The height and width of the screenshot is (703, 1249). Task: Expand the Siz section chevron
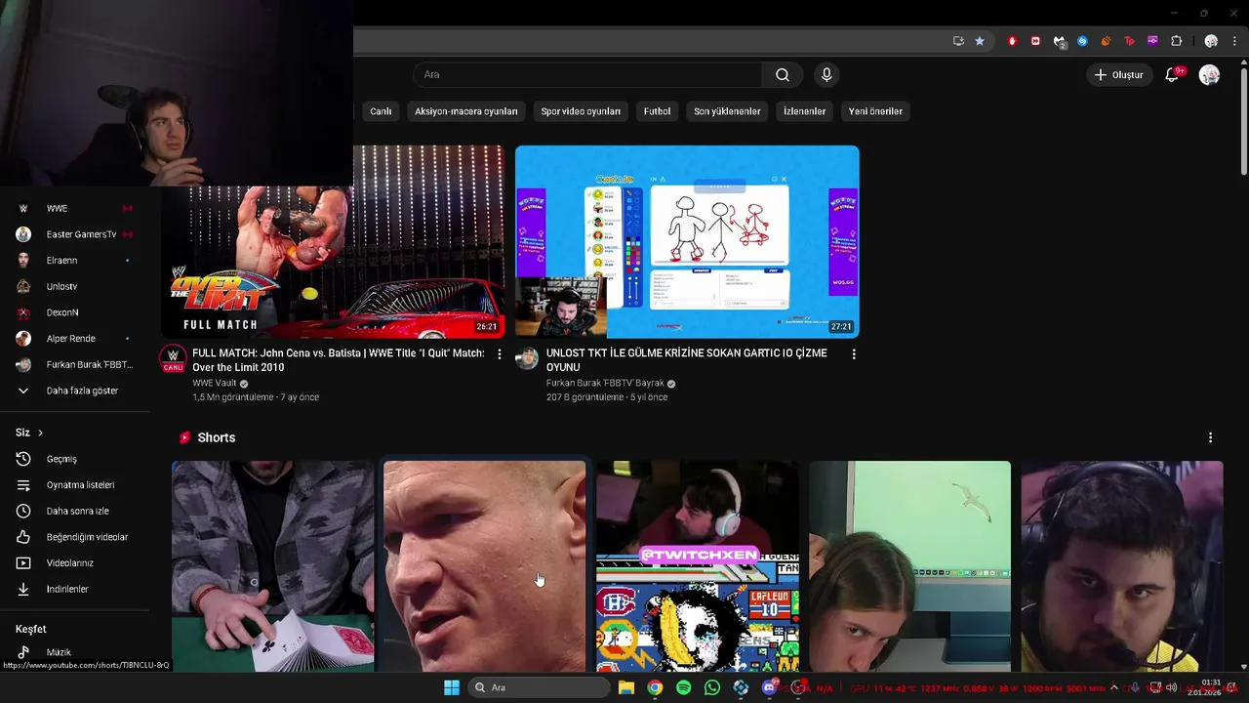[40, 433]
